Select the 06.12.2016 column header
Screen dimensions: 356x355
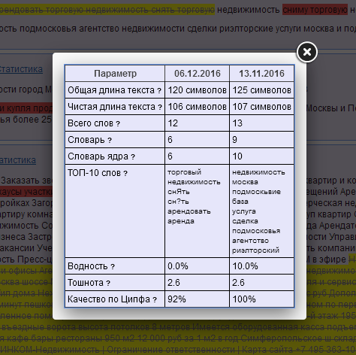(x=198, y=74)
